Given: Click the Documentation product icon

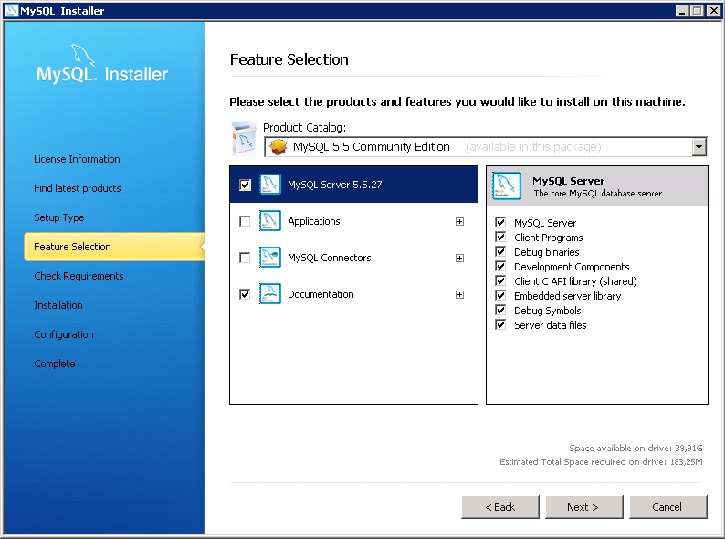Looking at the screenshot, I should coord(270,294).
